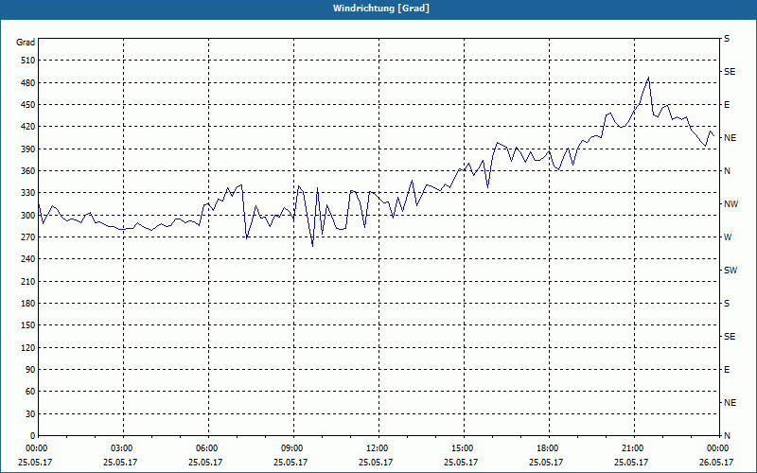
Task: Click the 'Grad' y-axis unit label
Action: (x=26, y=43)
